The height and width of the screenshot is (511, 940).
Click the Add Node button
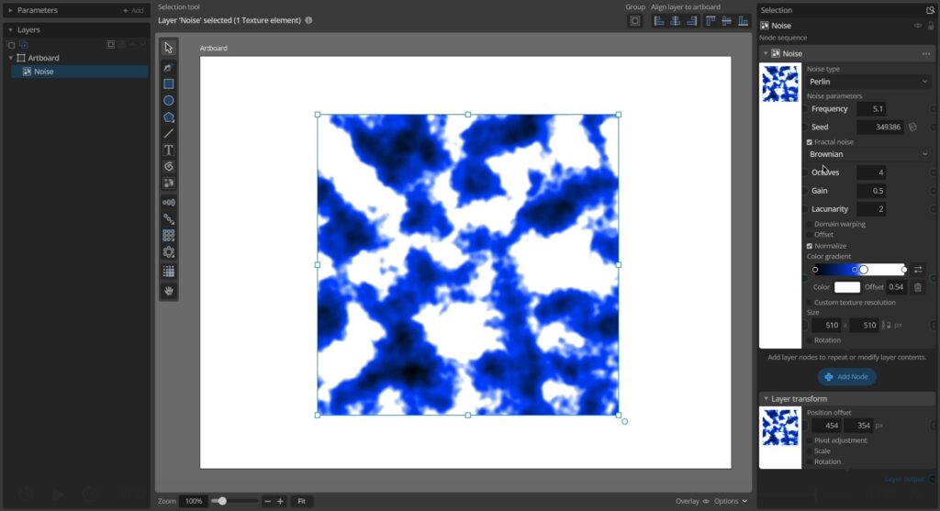pyautogui.click(x=846, y=377)
